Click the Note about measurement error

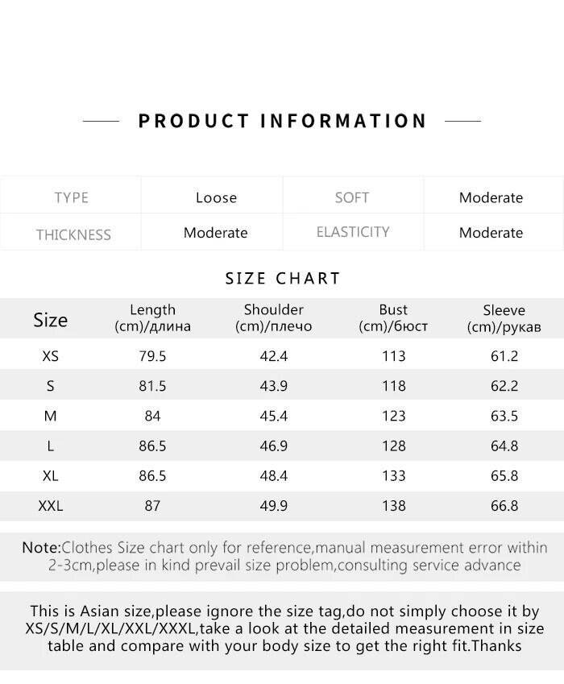284,557
